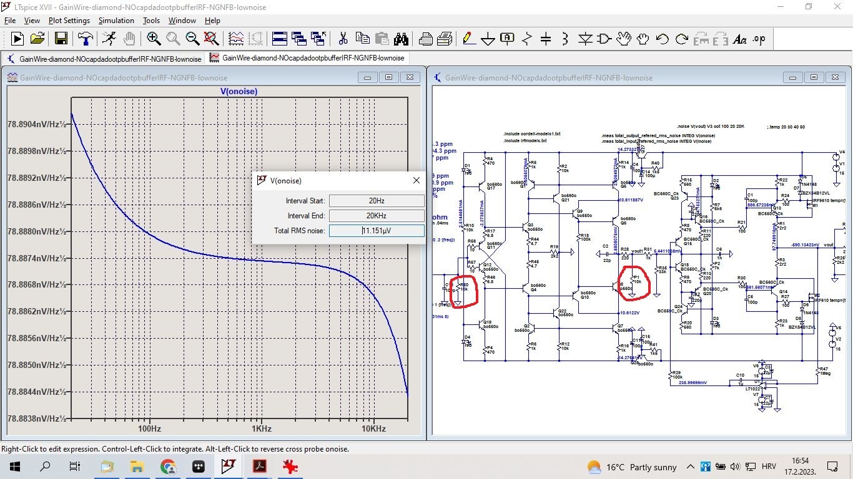Tile windows horizontally from the toolbar

279,39
